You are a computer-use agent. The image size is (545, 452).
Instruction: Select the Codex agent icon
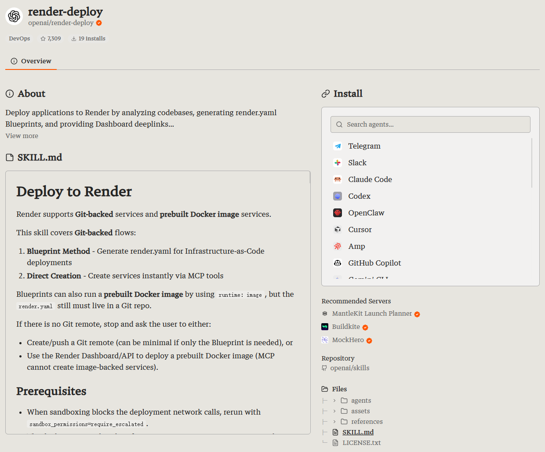pos(338,196)
